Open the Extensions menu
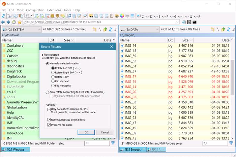This screenshot has height=157, width=236. pos(54,10)
